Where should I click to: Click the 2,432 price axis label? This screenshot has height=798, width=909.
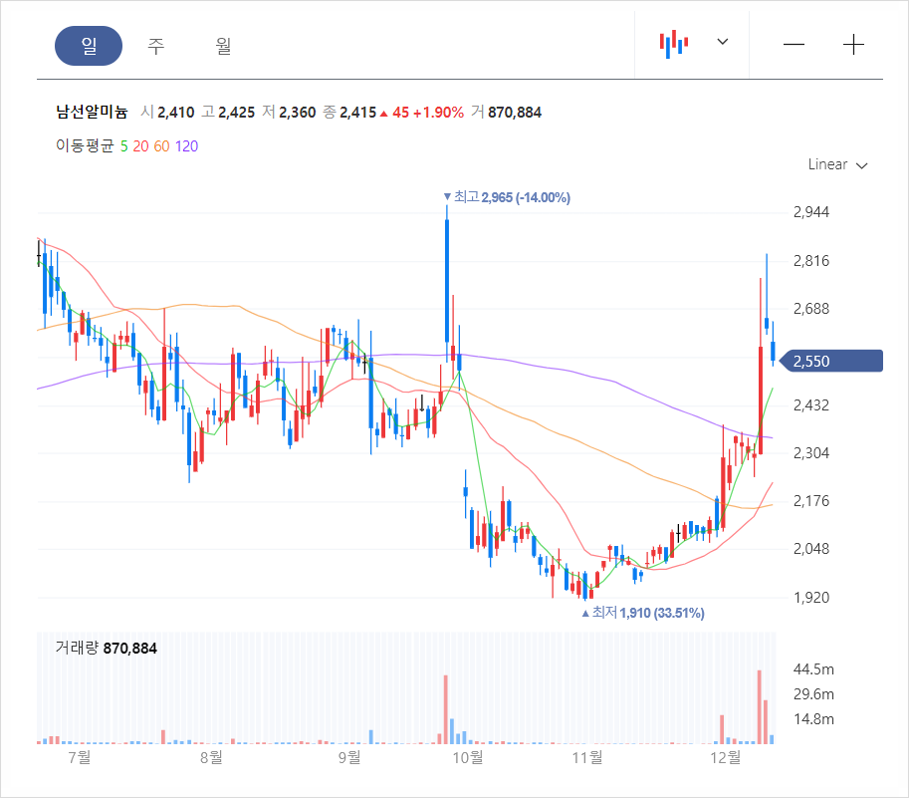click(811, 405)
